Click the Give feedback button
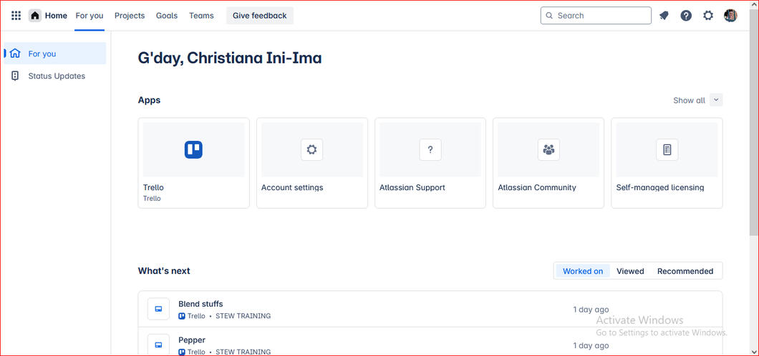This screenshot has height=356, width=759. tap(260, 16)
